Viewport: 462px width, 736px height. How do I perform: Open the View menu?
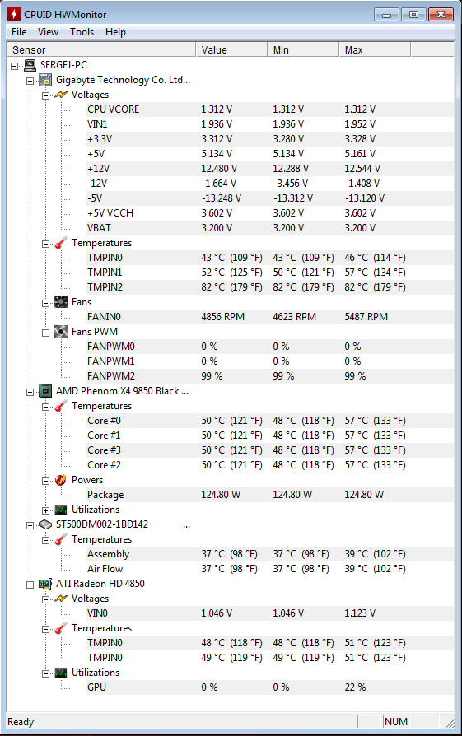(48, 32)
